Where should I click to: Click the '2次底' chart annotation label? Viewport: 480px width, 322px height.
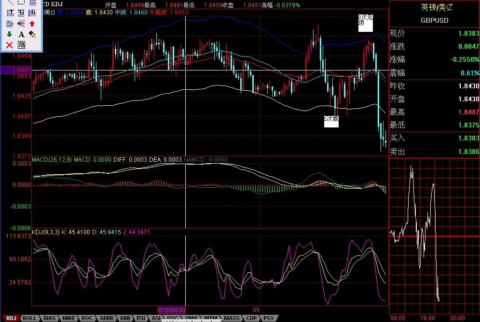point(331,121)
